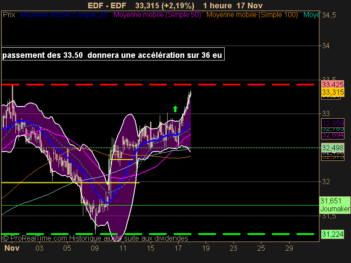
Task: Click the yellow 33,315 current price label
Action: tap(333, 92)
